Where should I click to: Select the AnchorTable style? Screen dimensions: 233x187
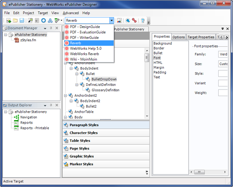point(84,112)
